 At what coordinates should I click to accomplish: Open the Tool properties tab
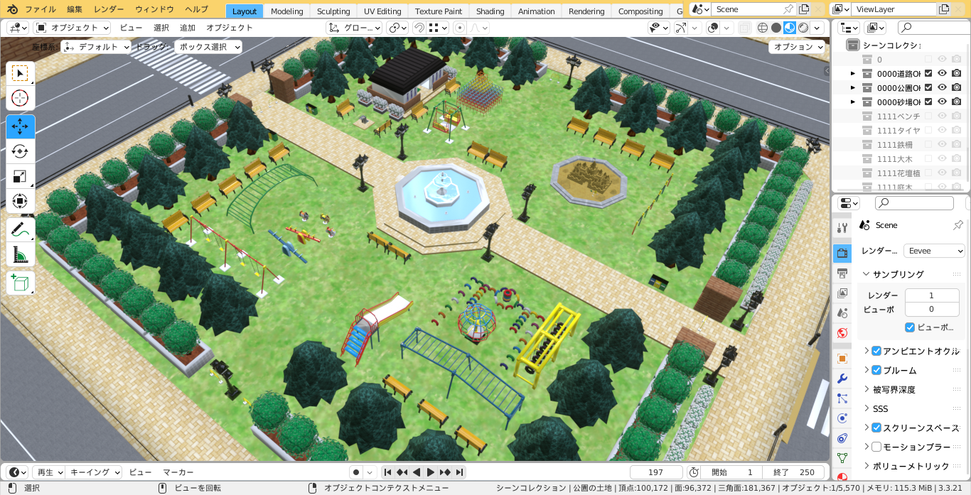pyautogui.click(x=842, y=228)
